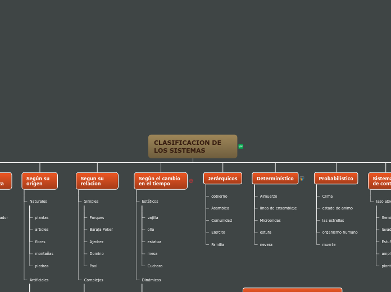This screenshot has height=292, width=391.
Task: Select the Cuchara item
Action: click(x=155, y=266)
